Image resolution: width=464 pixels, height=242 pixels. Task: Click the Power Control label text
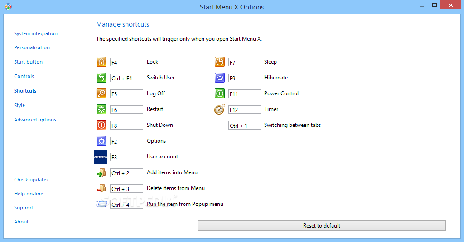pos(281,93)
